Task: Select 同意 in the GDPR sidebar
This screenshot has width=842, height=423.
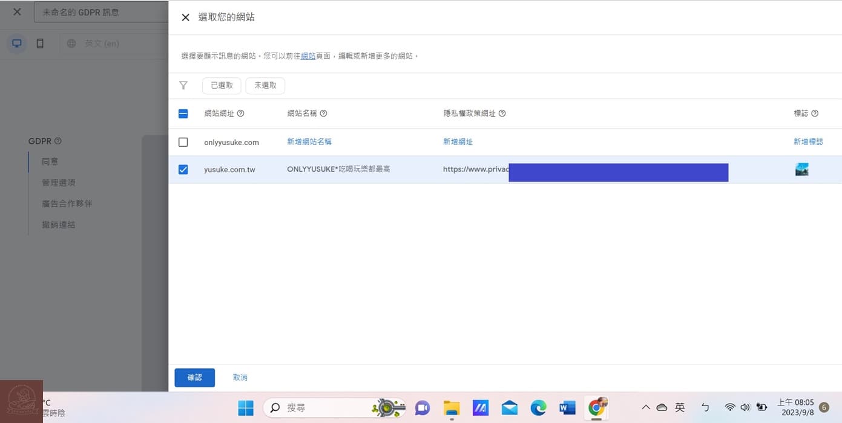Action: click(x=50, y=161)
